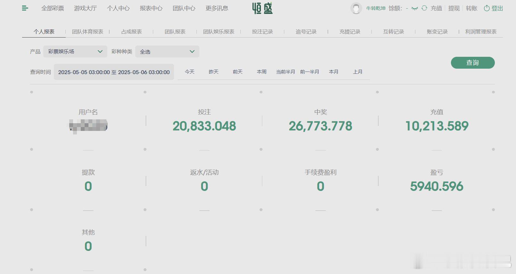Select 前一半月 date filter
This screenshot has width=516, height=274.
[310, 72]
